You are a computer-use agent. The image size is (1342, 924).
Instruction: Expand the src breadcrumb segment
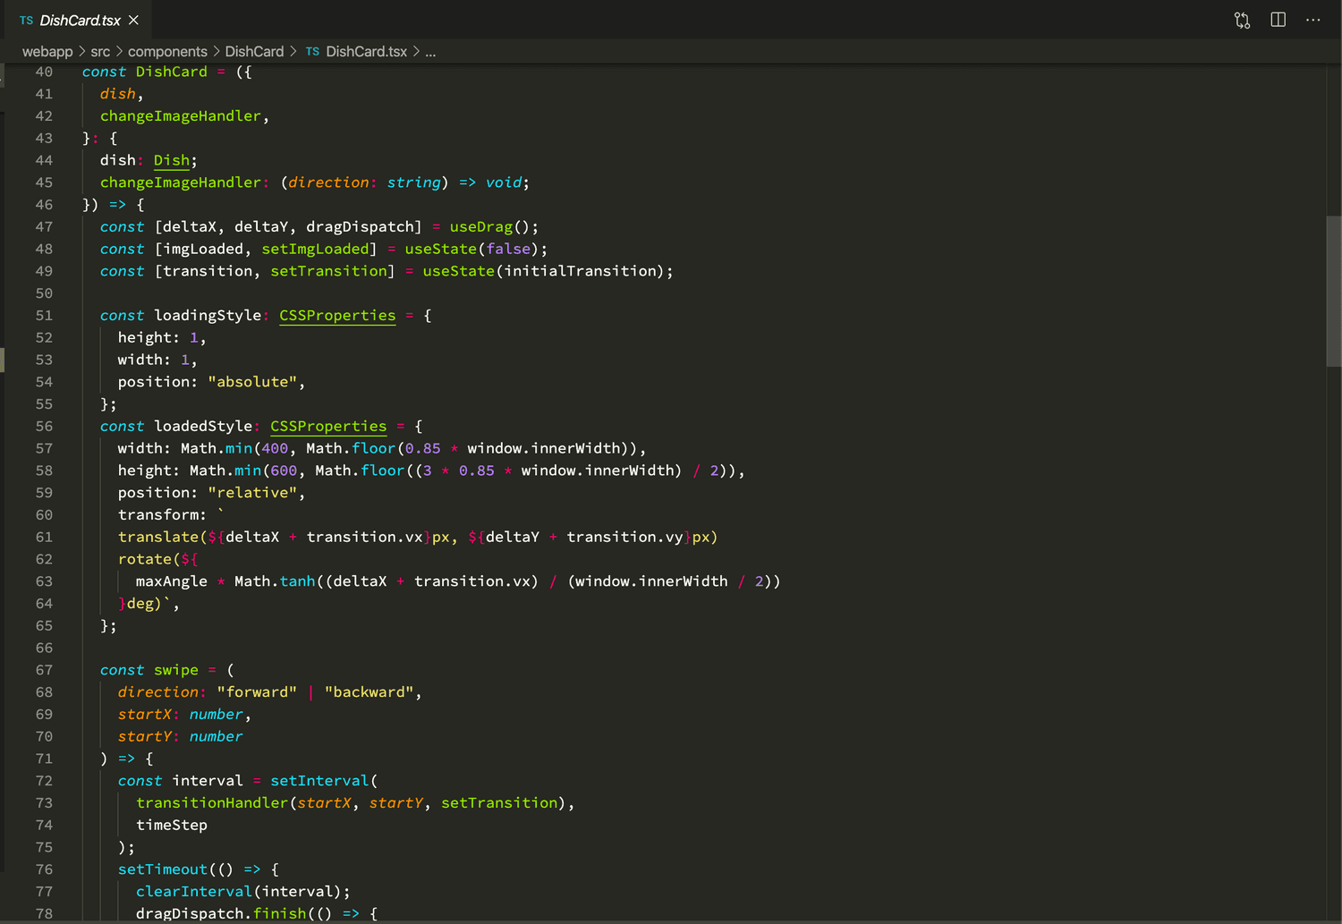(100, 52)
